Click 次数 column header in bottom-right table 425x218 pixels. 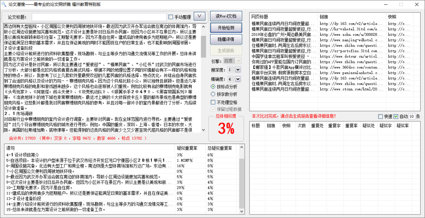302,126
